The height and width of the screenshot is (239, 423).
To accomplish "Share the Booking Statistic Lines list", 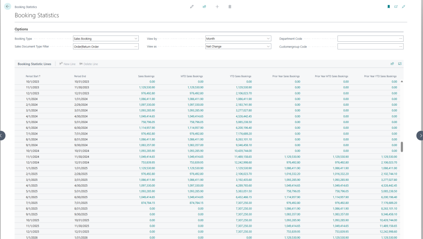I will pos(392,64).
